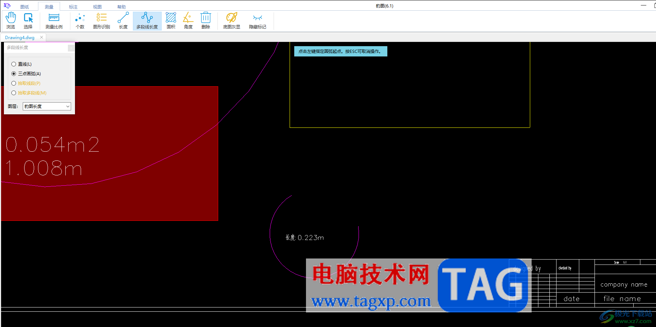Switch to the 测量 ribbon tab

(x=49, y=7)
